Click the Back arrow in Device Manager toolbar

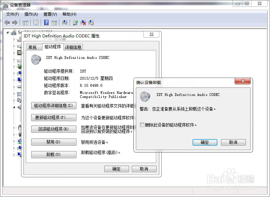tap(7, 22)
